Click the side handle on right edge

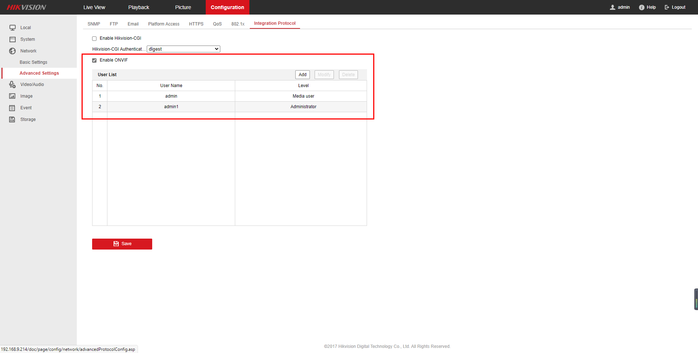(696, 299)
